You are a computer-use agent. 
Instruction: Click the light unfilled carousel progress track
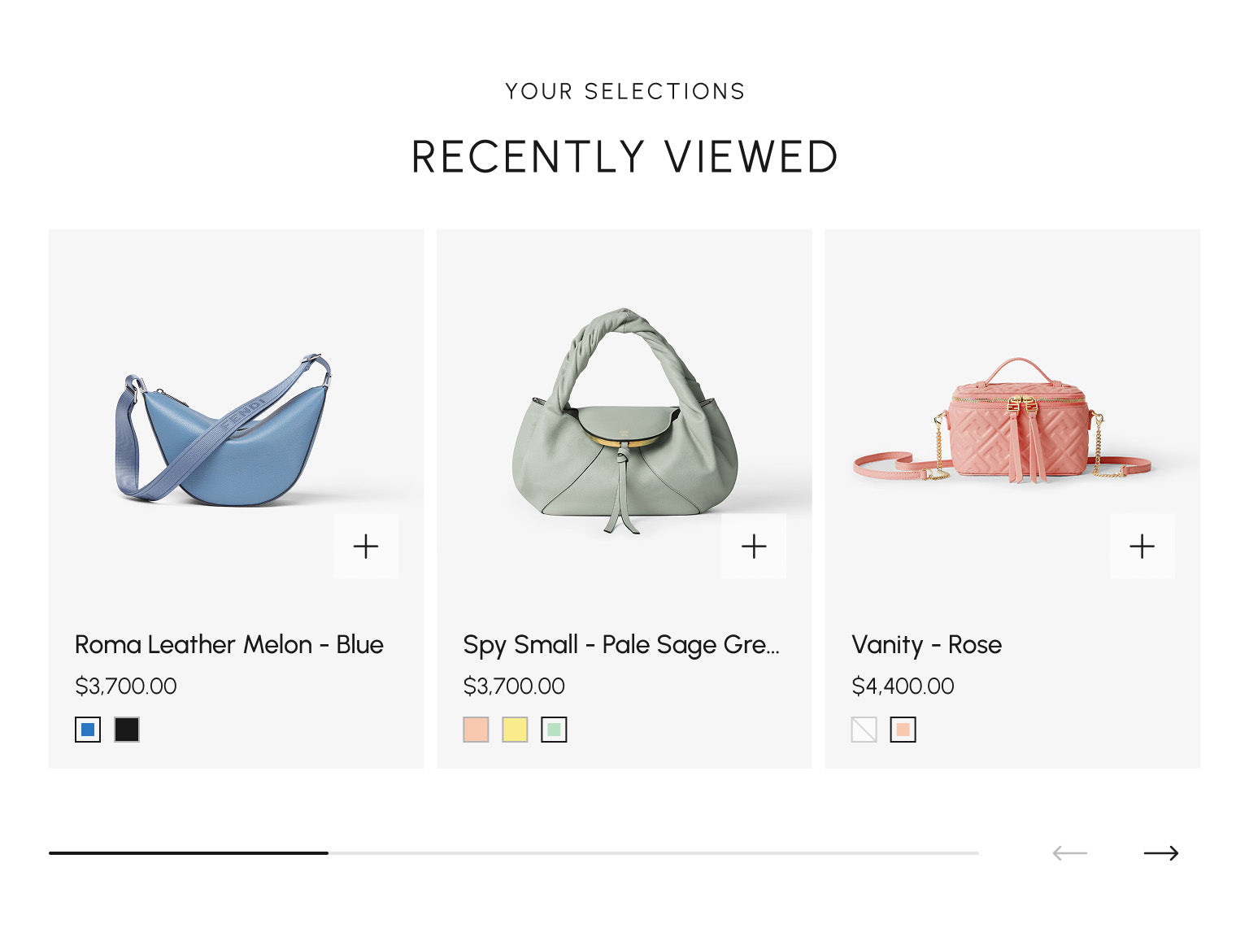coord(651,853)
